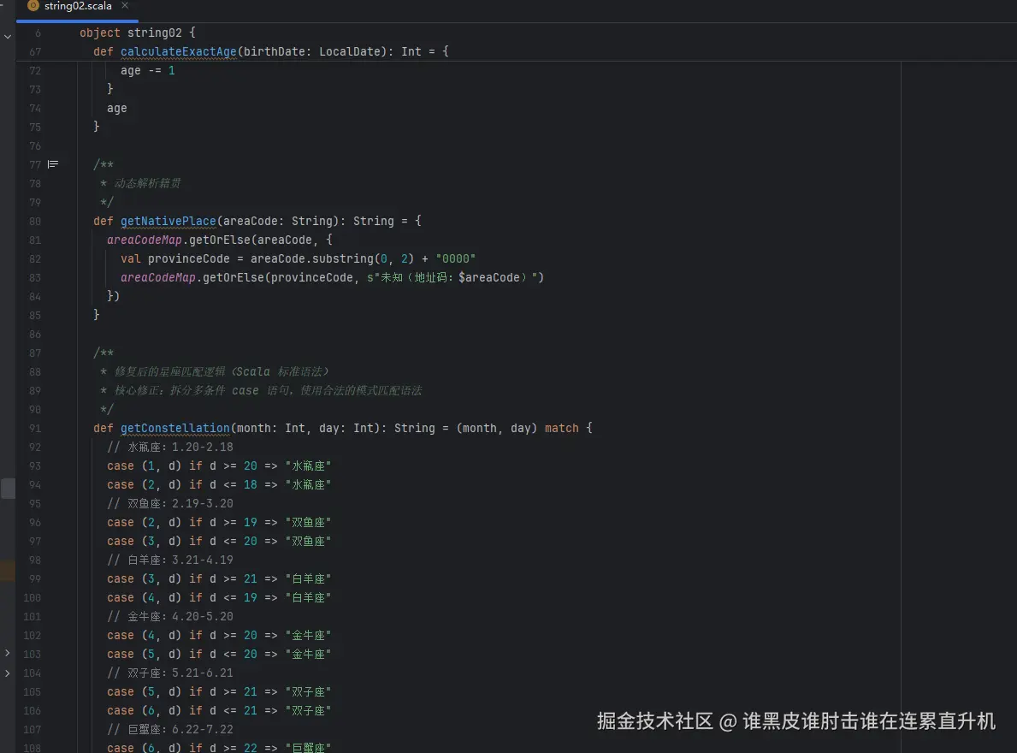Click the $areaCode interpolation in line 83

click(489, 277)
